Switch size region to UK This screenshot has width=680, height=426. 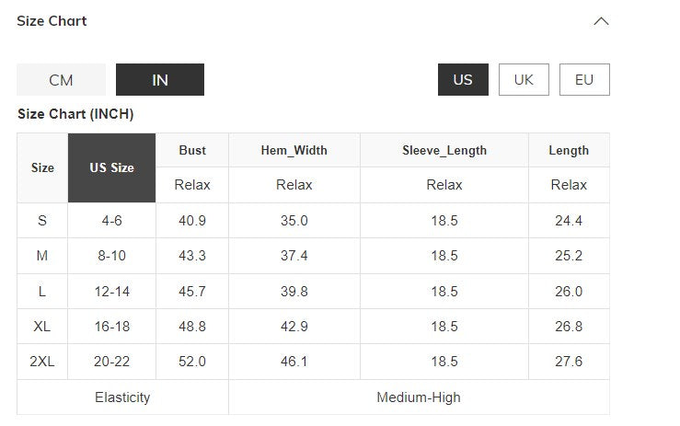(x=524, y=79)
